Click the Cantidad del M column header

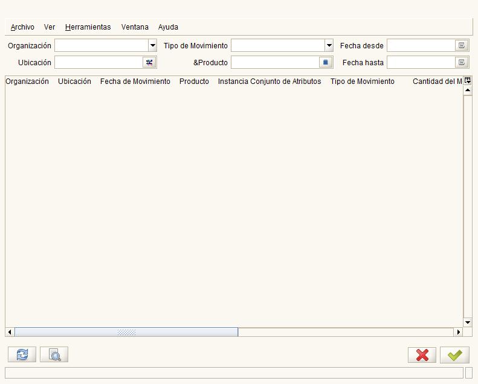[x=437, y=82]
